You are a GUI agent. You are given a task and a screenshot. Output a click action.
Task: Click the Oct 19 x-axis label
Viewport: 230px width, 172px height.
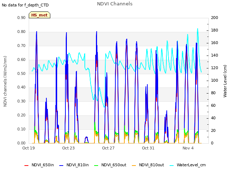(x=28, y=148)
